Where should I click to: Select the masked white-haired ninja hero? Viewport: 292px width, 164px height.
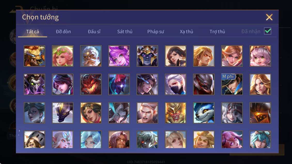point(175,84)
